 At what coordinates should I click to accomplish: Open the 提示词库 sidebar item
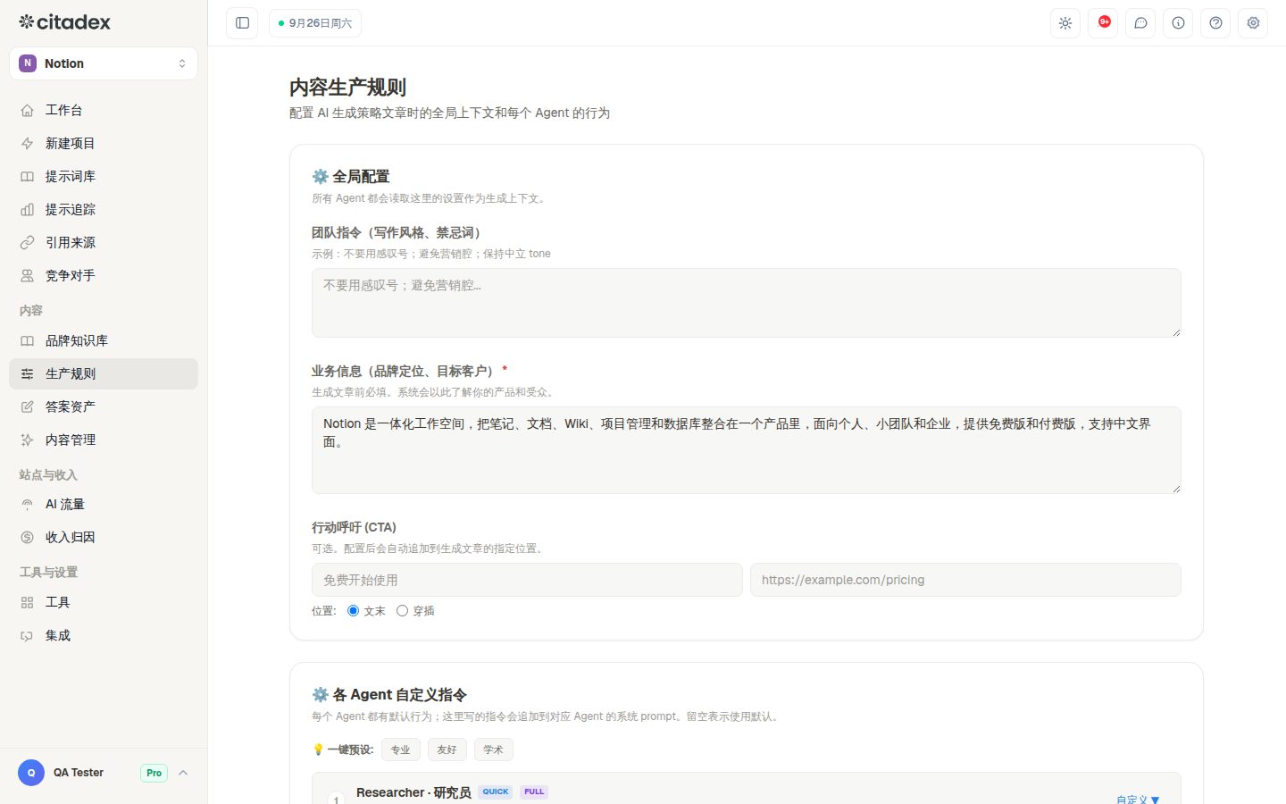pos(104,176)
